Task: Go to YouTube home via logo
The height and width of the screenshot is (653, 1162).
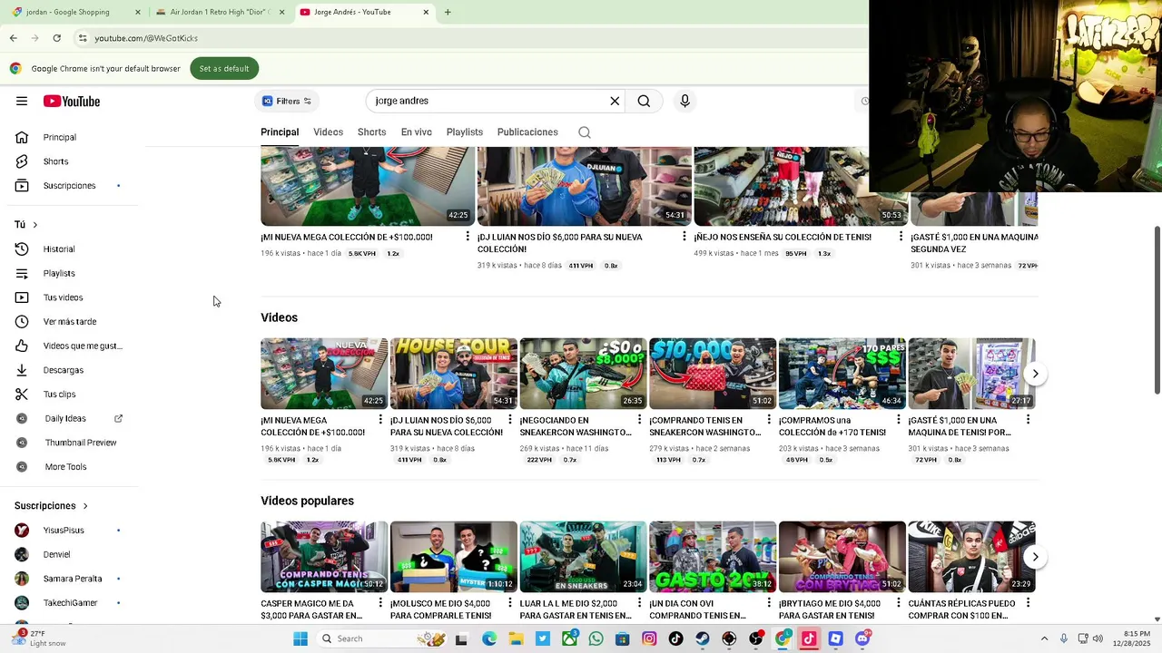Action: coord(72,101)
